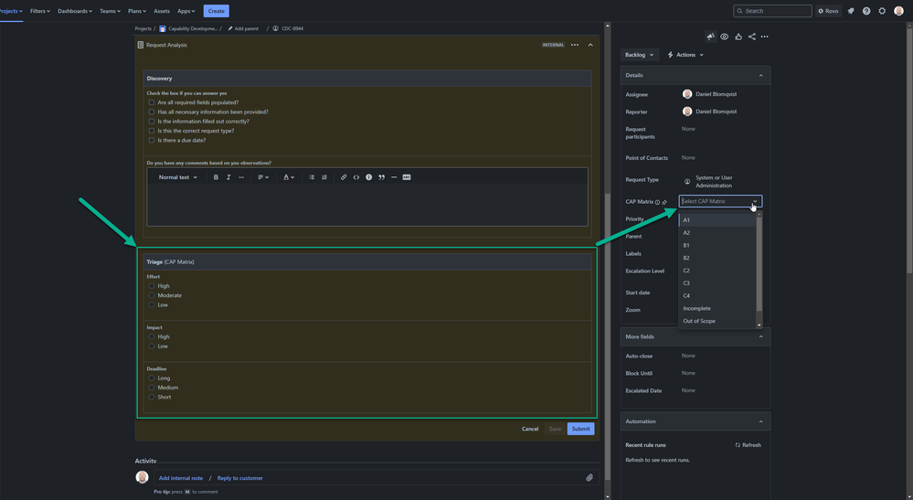Click the Create button
Image resolution: width=913 pixels, height=500 pixels.
coord(216,11)
